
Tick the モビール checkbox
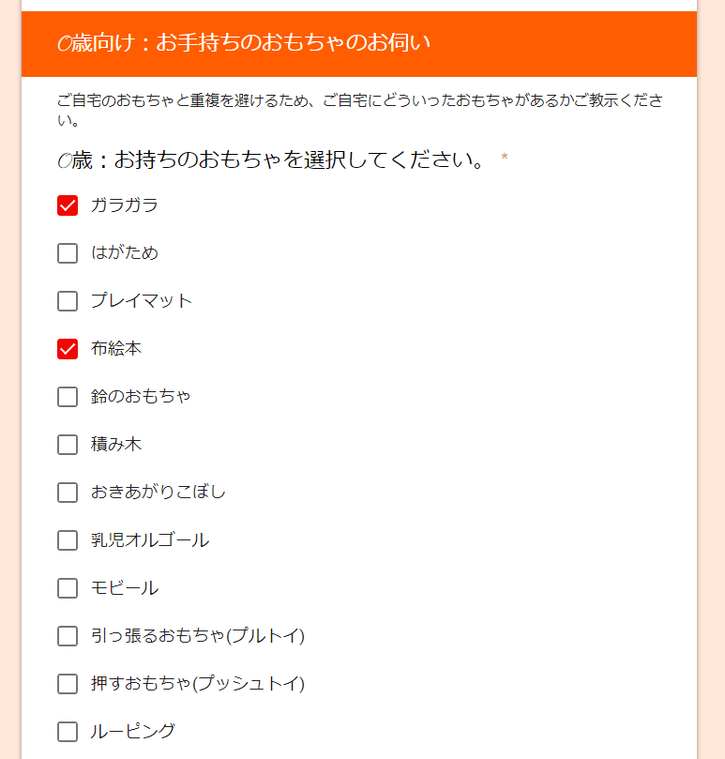tap(68, 588)
